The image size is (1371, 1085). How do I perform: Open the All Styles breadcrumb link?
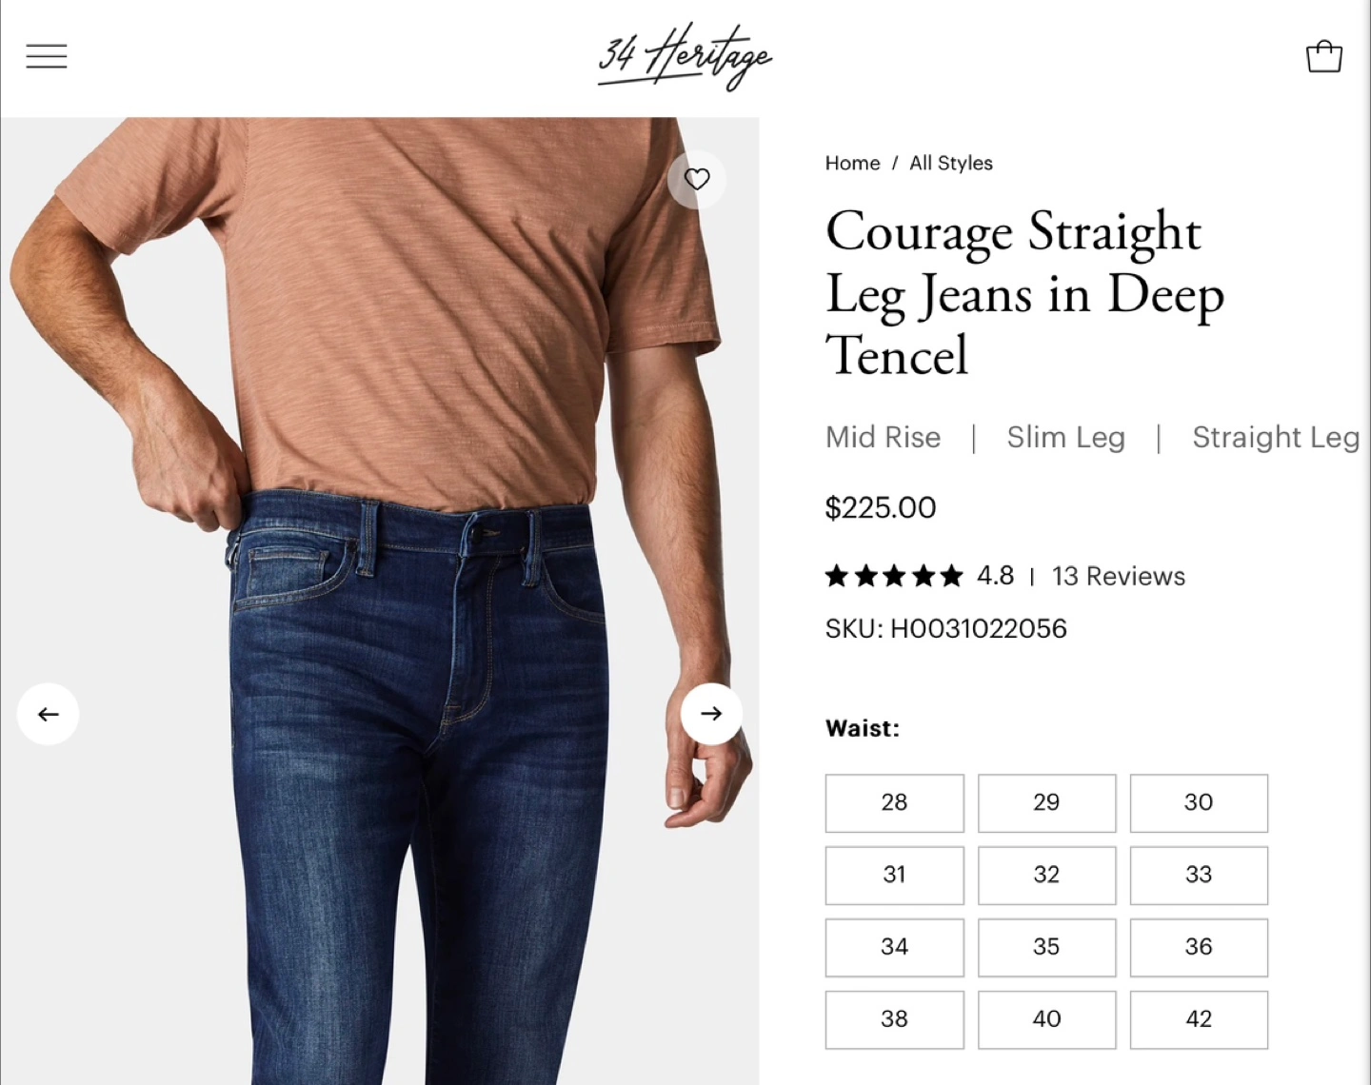pos(951,163)
